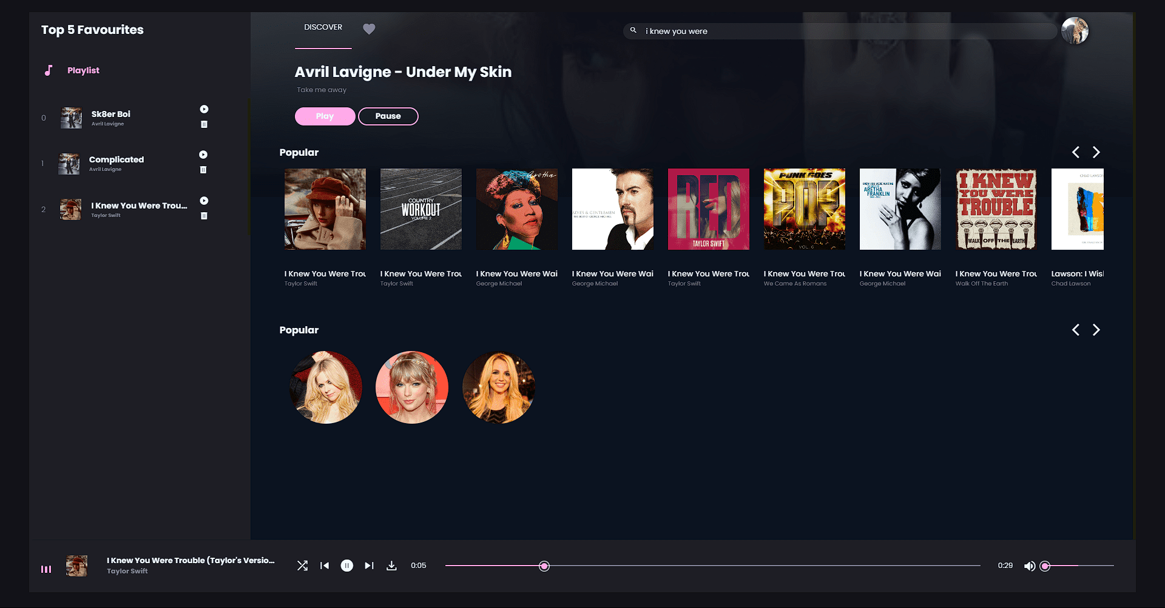The image size is (1165, 608).
Task: Click the outlined Pause button
Action: [388, 116]
